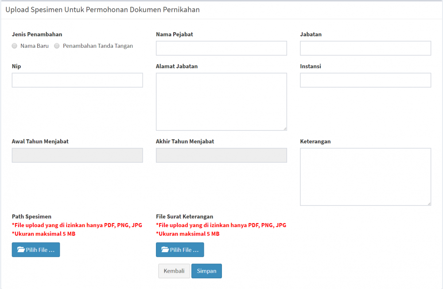Save the form with Simpan button
This screenshot has height=289, width=443.
[x=206, y=271]
